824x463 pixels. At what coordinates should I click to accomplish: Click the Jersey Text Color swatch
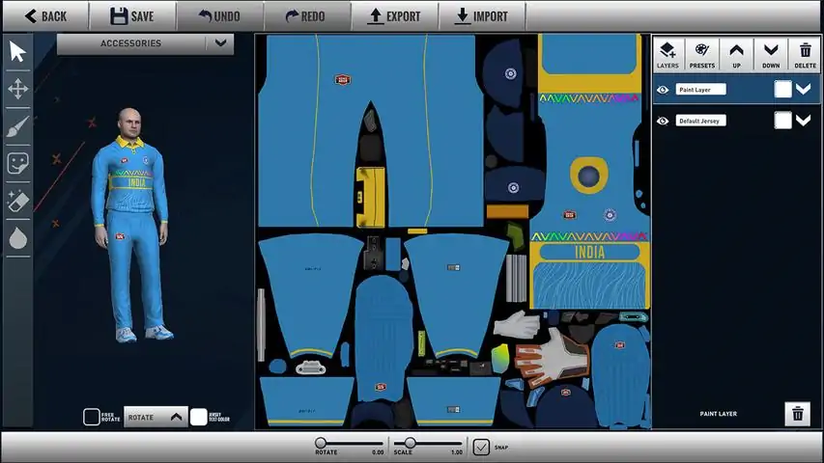click(x=198, y=417)
